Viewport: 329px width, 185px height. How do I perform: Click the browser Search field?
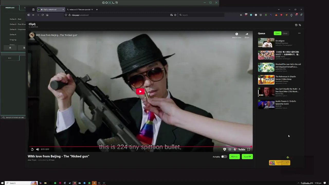click(201, 15)
